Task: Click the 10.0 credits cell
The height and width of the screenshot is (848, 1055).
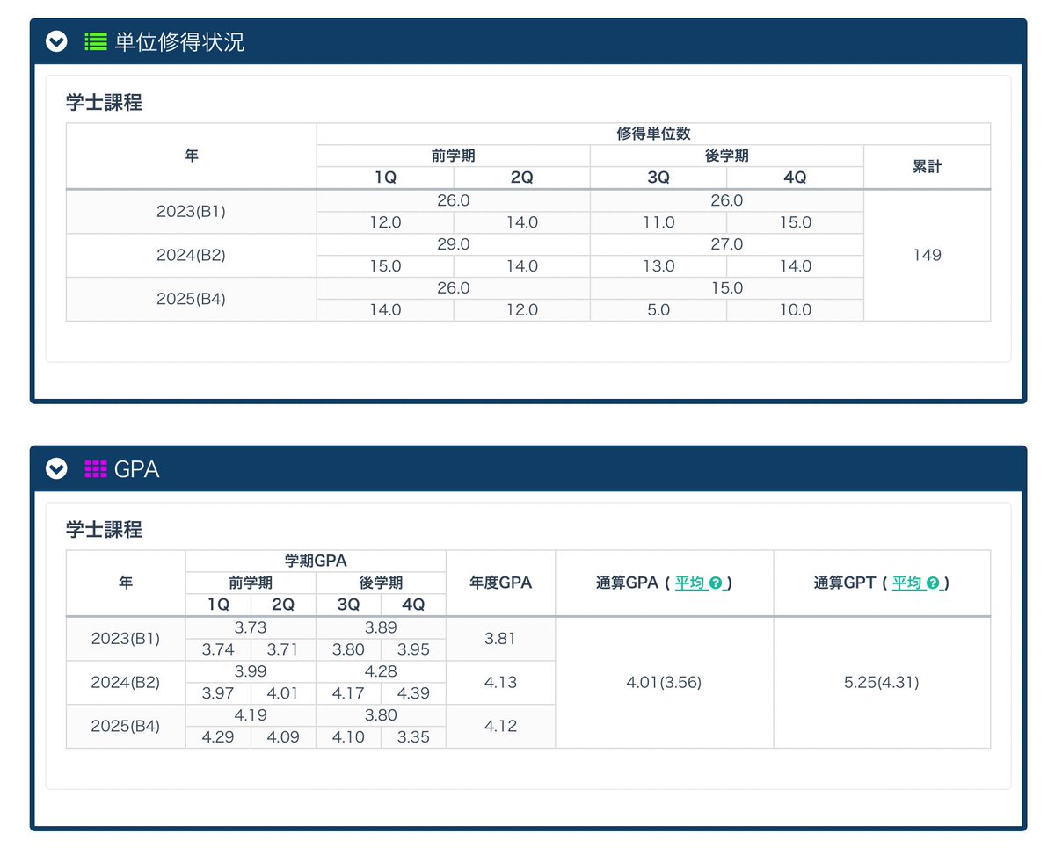Action: pyautogui.click(x=796, y=310)
